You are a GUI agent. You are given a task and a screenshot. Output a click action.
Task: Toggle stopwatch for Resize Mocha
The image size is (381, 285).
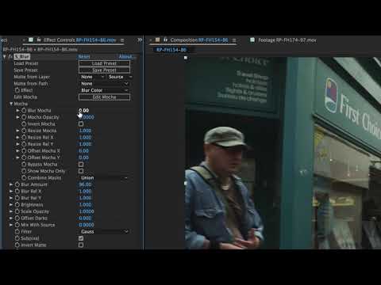point(24,131)
